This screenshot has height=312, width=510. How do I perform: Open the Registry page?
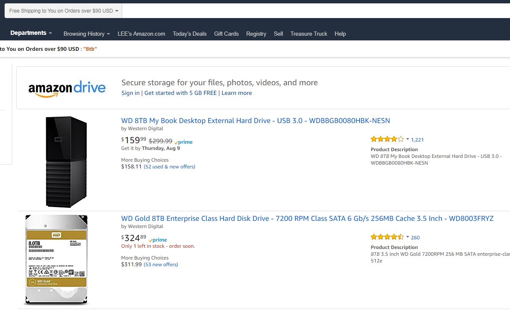tap(256, 34)
